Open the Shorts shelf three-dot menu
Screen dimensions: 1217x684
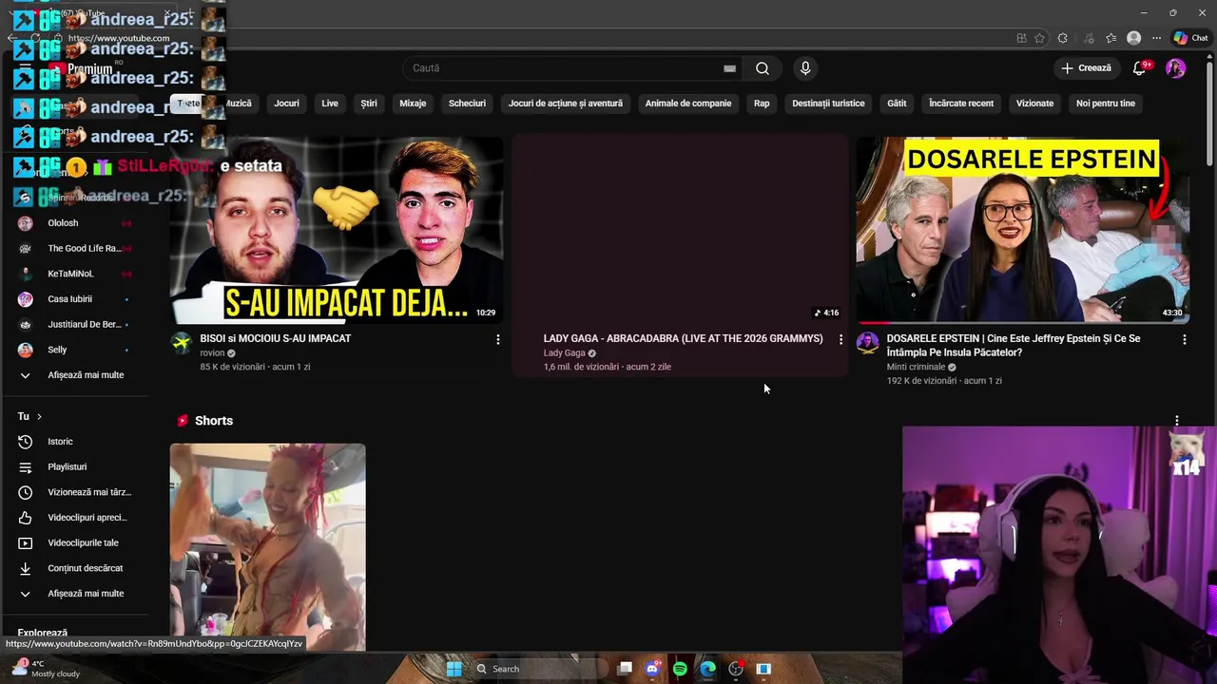[x=1177, y=421]
